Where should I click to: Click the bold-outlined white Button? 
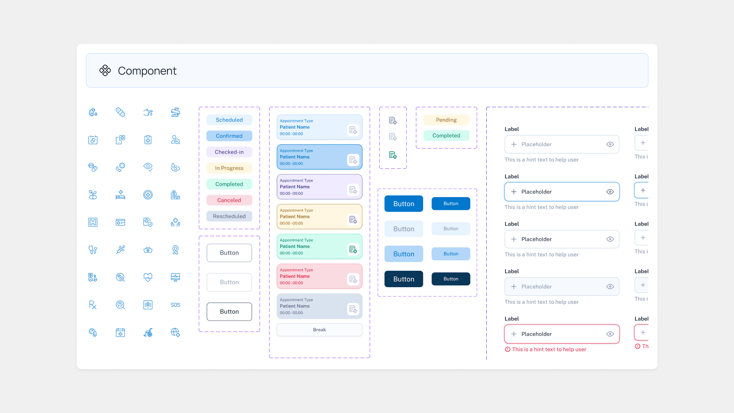[x=229, y=312]
